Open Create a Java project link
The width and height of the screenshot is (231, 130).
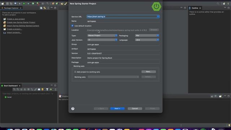pos(16,19)
